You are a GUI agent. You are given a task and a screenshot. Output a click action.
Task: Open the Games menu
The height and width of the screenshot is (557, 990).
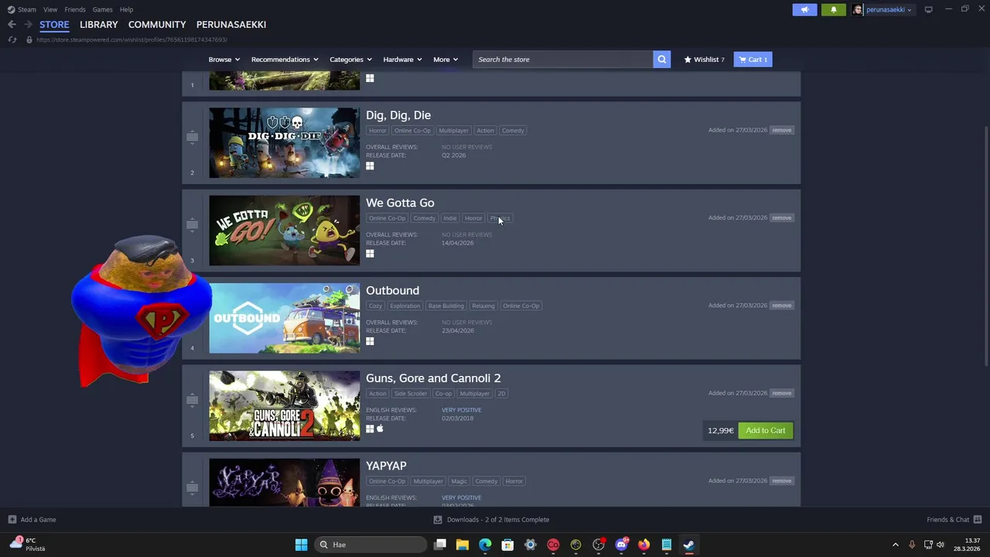(102, 9)
